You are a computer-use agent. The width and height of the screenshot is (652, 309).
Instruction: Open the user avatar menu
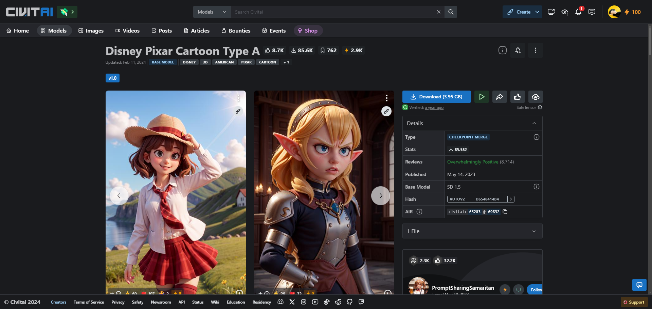[614, 12]
